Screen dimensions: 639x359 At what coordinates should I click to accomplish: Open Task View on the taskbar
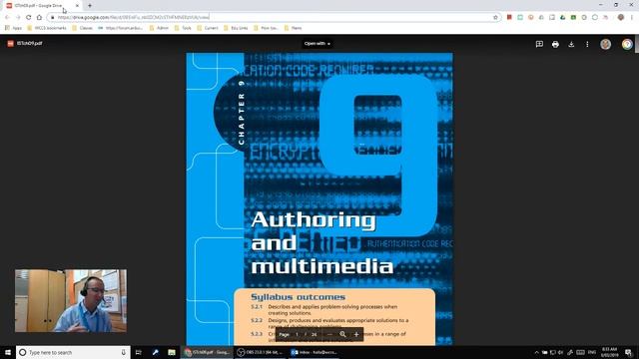pyautogui.click(x=139, y=352)
